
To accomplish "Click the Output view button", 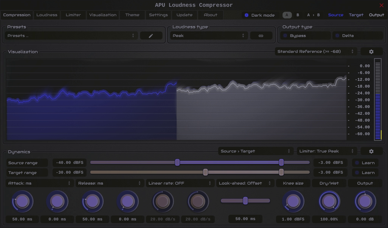I will 377,15.
